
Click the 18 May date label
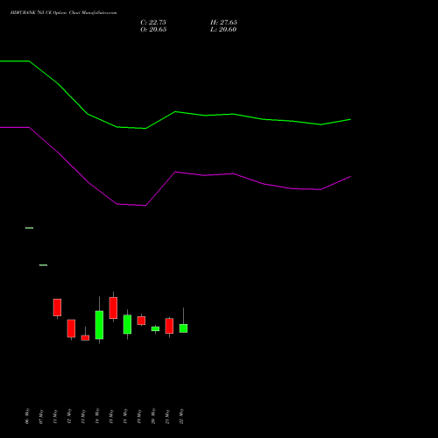pyautogui.click(x=125, y=416)
